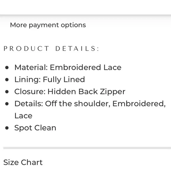Click the word DETAILS: in the heading

77,49
